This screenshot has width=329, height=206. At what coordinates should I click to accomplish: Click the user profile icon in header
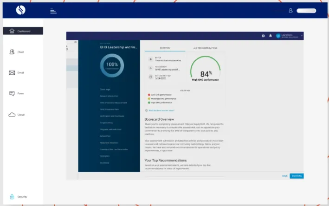click(x=291, y=10)
